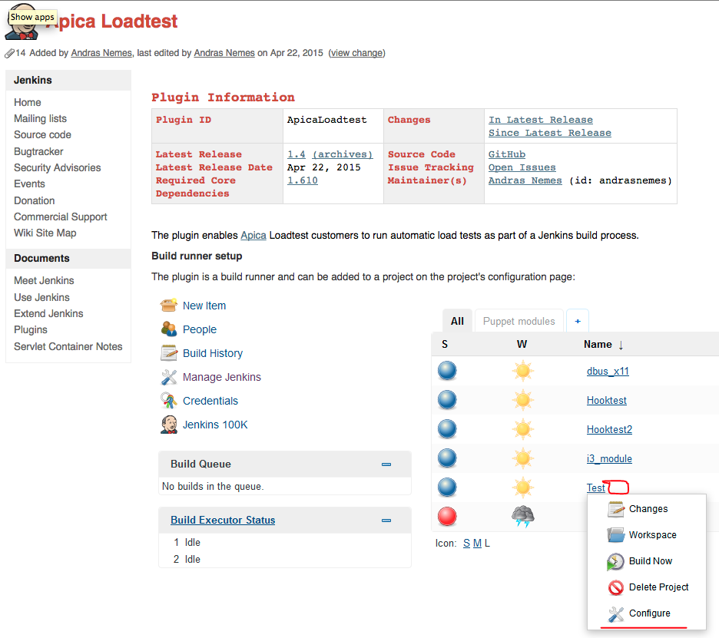Click the Credentials keys icon
Image resolution: width=719 pixels, height=638 pixels.
point(169,401)
